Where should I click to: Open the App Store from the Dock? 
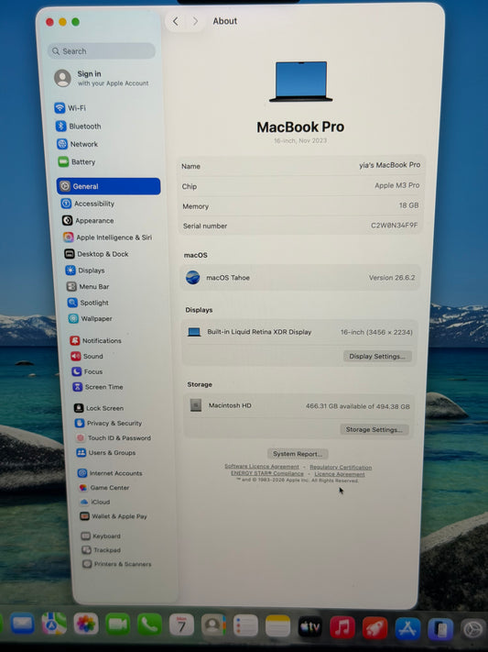(x=407, y=628)
